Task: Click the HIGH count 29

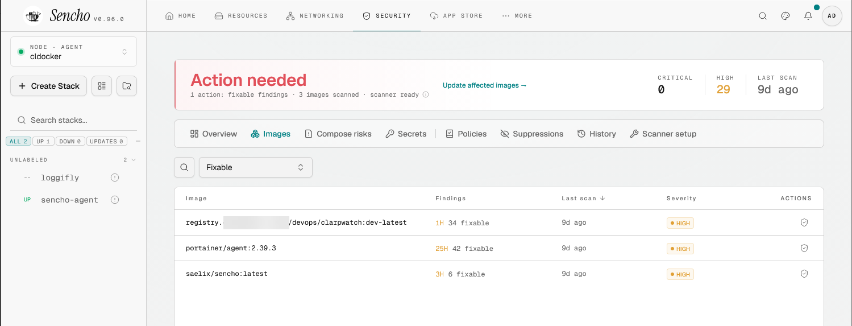Action: coord(723,89)
